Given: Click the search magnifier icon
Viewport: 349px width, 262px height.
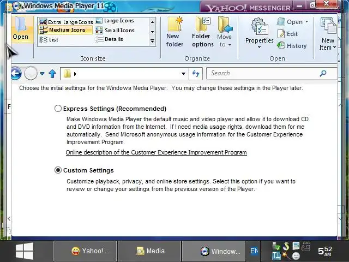Looking at the screenshot, I should click(x=323, y=73).
